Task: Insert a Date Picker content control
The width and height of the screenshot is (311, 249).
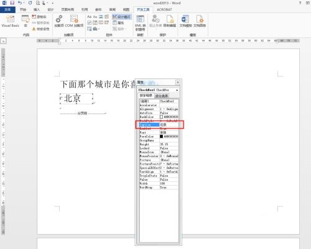Action: pos(106,22)
